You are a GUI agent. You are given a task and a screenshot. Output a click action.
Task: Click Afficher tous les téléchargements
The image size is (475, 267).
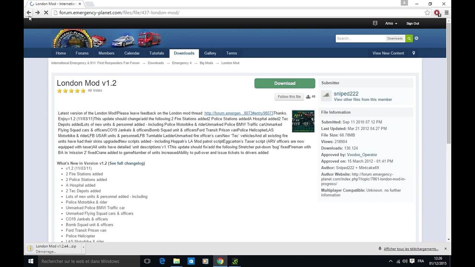coord(411,249)
